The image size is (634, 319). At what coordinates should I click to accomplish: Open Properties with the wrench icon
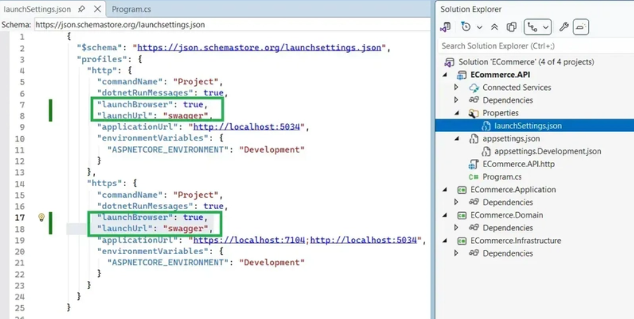coord(563,27)
